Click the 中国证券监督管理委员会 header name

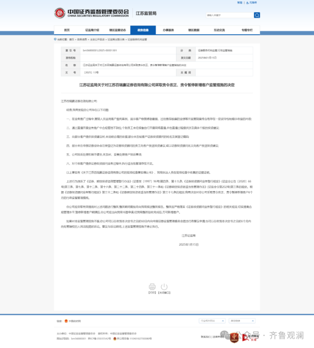point(98,12)
